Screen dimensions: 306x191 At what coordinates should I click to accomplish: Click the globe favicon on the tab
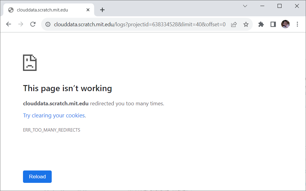click(x=11, y=10)
